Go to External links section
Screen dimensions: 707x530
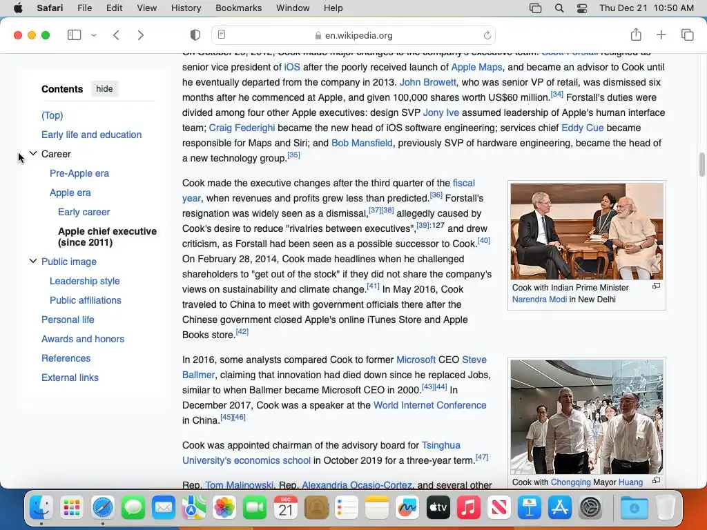(x=70, y=378)
